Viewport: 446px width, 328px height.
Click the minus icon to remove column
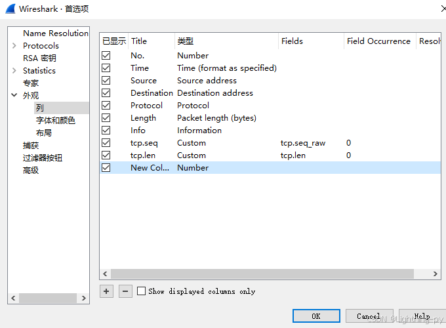click(x=125, y=291)
